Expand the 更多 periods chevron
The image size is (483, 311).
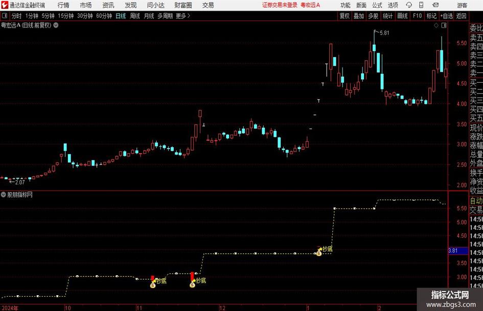pyautogui.click(x=183, y=16)
